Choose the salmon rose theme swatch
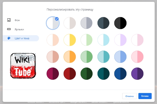Screen dimensions: 157x104 53,57
